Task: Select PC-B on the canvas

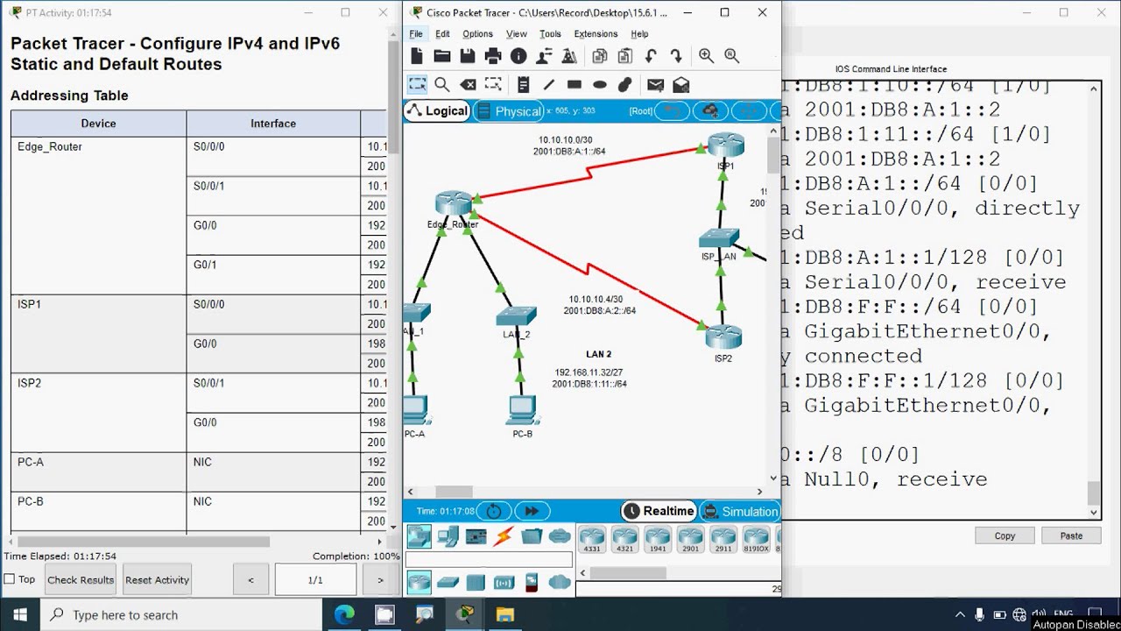Action: coord(522,409)
